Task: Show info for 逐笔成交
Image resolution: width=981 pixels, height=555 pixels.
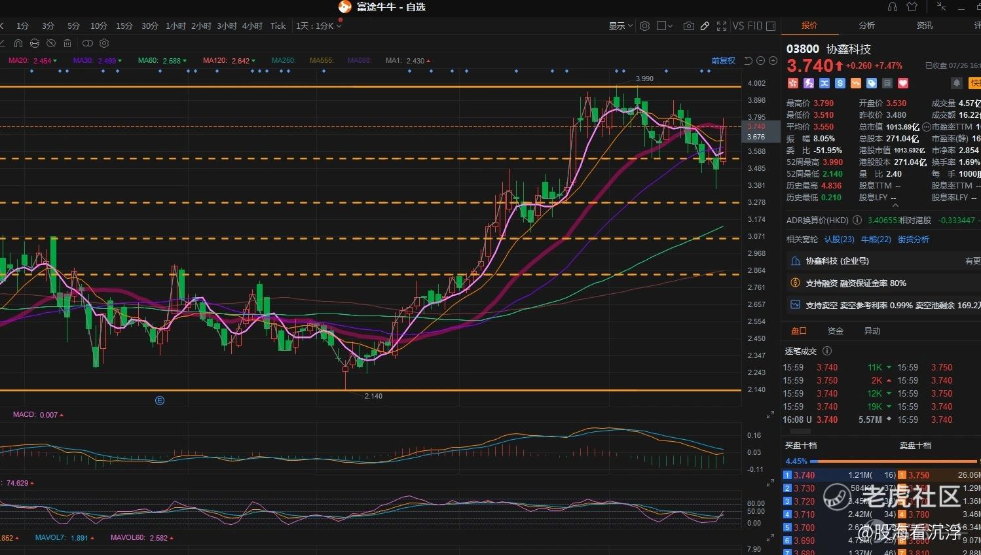Action: (x=827, y=351)
